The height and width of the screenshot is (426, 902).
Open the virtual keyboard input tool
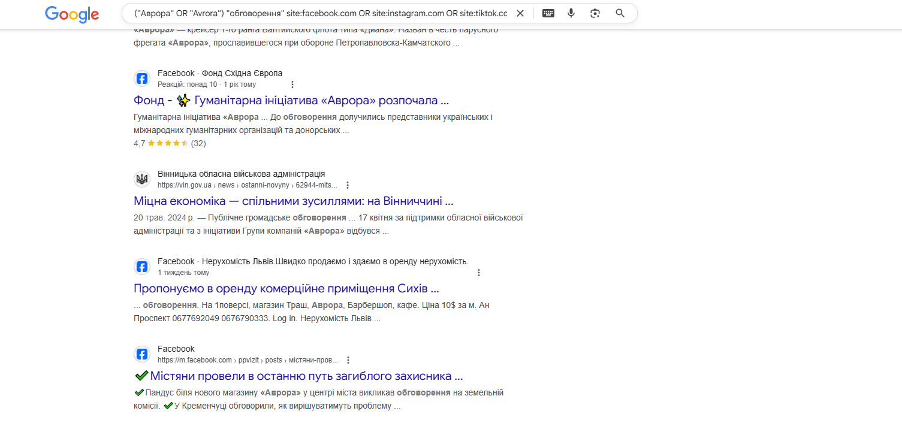[548, 13]
